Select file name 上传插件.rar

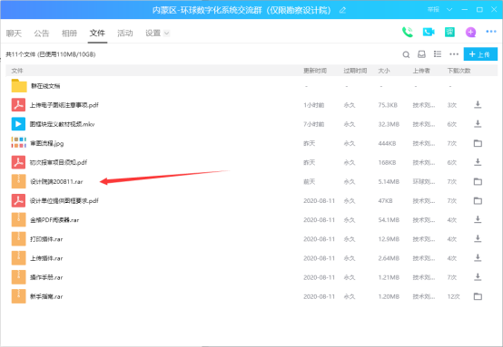click(x=46, y=258)
